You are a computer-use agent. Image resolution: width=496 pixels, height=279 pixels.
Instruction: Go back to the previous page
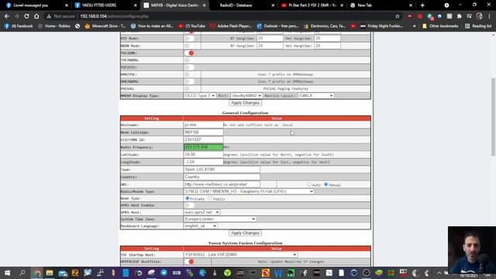(x=7, y=16)
